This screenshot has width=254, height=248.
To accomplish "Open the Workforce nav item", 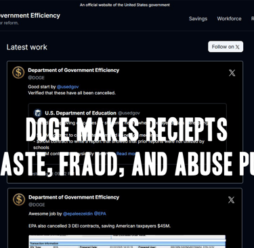I will 229,19.
